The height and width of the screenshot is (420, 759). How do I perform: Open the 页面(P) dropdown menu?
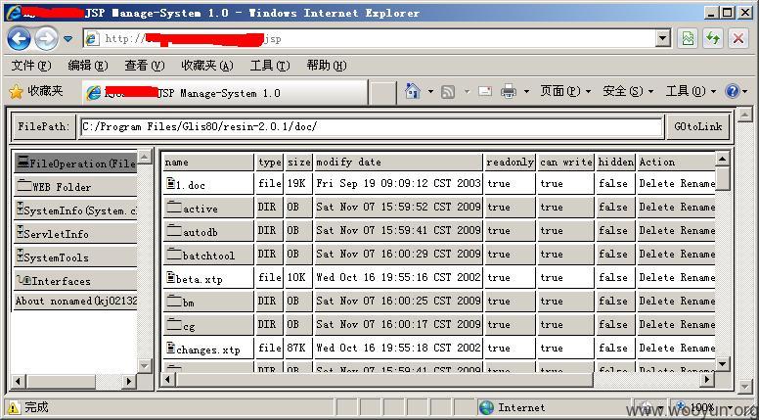pyautogui.click(x=565, y=91)
